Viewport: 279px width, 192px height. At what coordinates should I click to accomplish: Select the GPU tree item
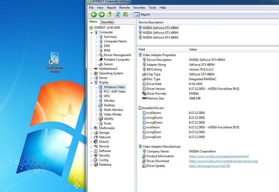[x=107, y=96]
